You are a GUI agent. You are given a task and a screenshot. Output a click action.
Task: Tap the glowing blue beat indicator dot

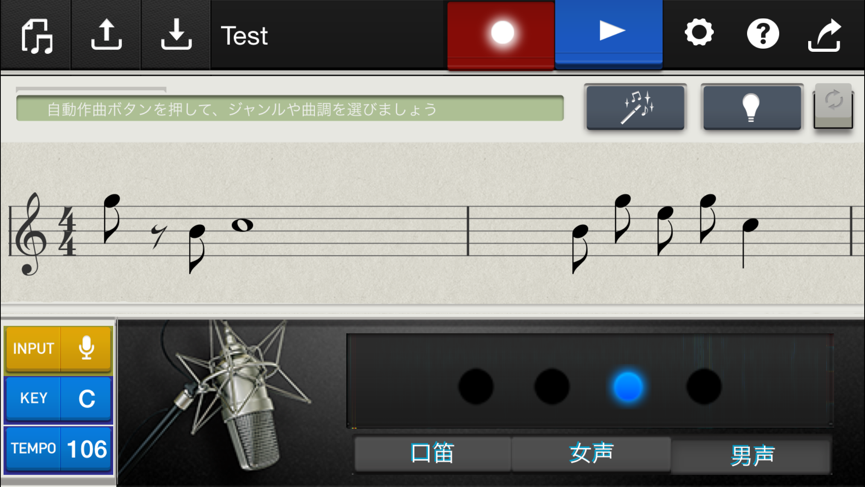pos(628,387)
